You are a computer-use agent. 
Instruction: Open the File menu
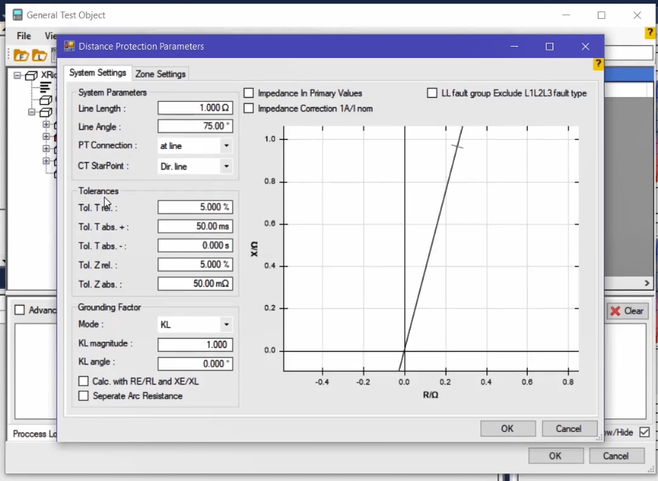coord(24,36)
